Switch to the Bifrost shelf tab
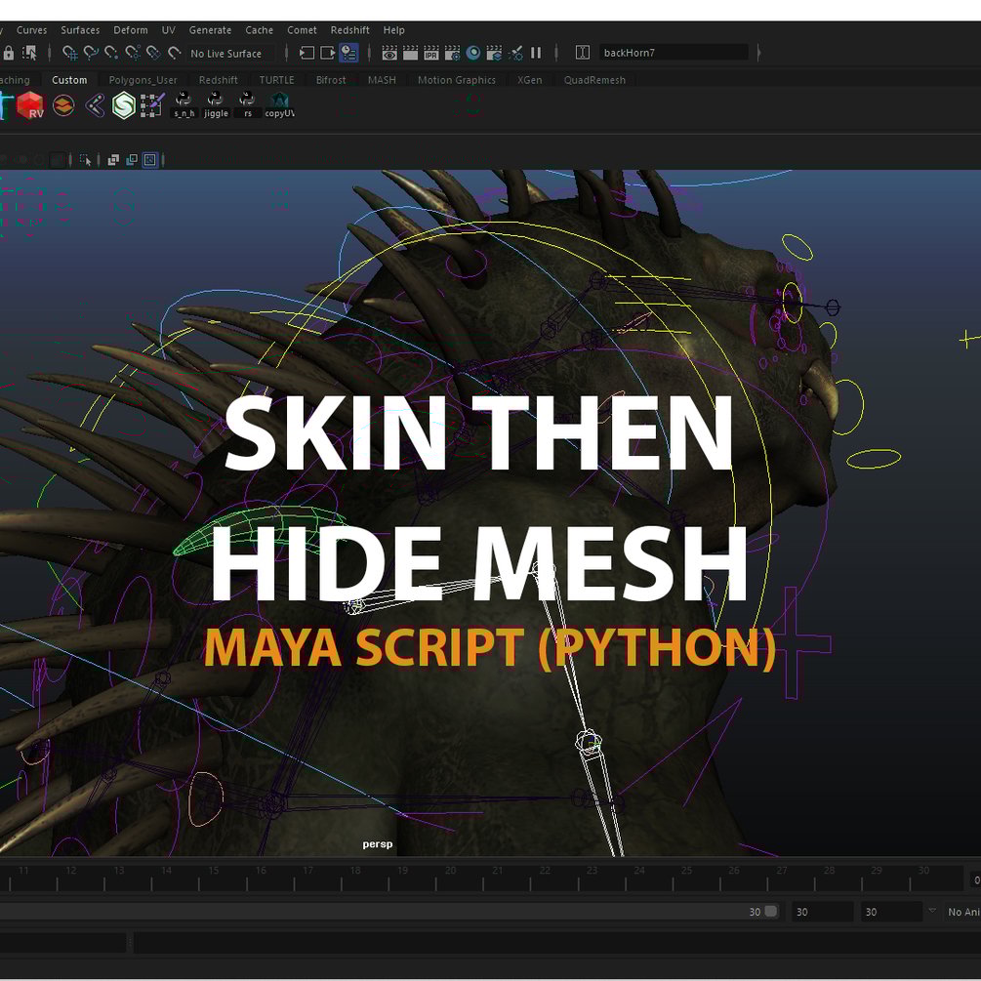 point(331,80)
